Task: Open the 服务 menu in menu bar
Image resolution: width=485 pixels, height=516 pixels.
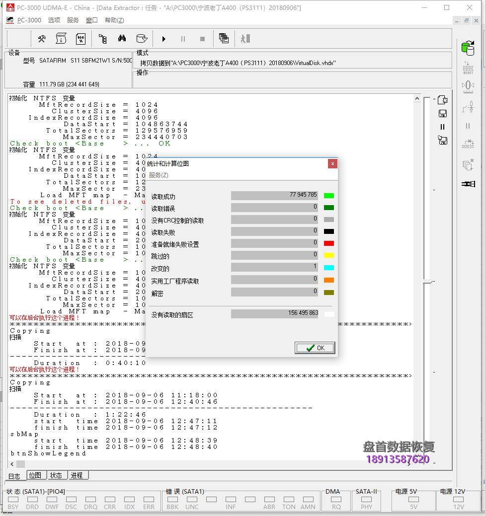Action: pyautogui.click(x=73, y=20)
